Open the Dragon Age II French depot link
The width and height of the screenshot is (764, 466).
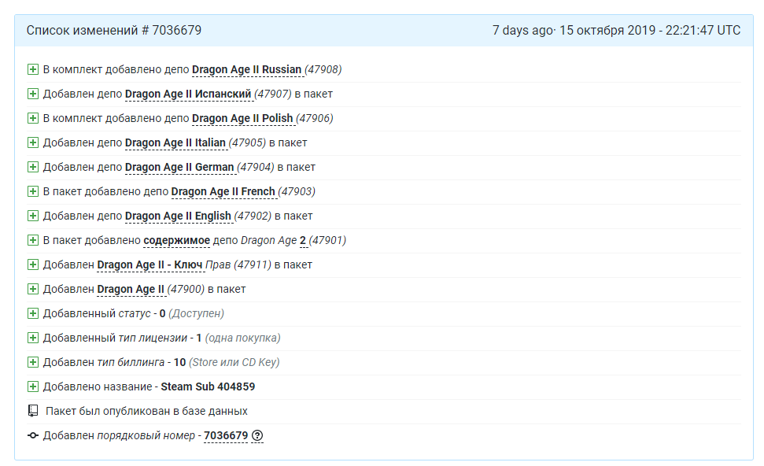pyautogui.click(x=223, y=191)
